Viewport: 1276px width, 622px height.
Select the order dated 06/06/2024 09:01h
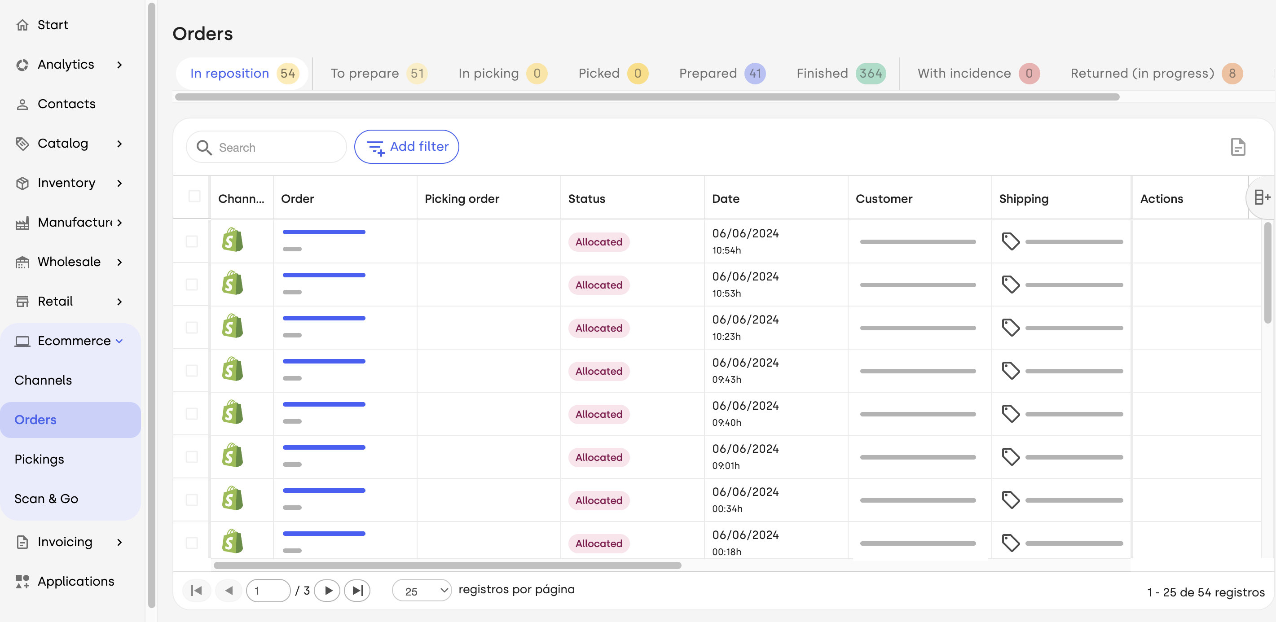coord(192,457)
